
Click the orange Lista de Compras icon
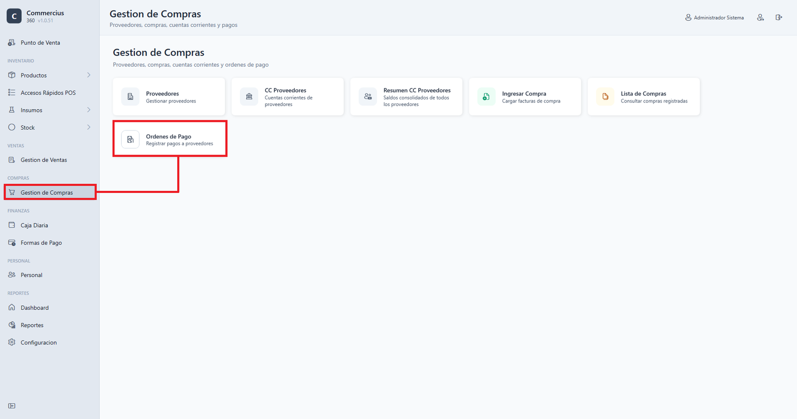[x=605, y=96]
